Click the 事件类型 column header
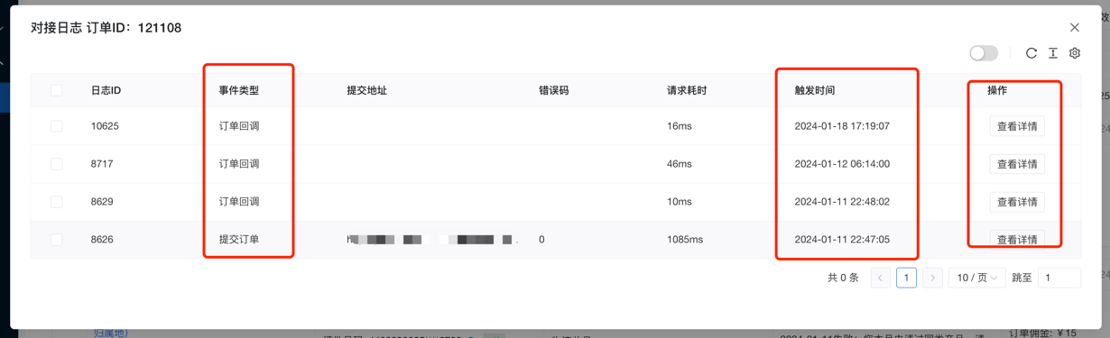This screenshot has width=1110, height=338. (239, 90)
